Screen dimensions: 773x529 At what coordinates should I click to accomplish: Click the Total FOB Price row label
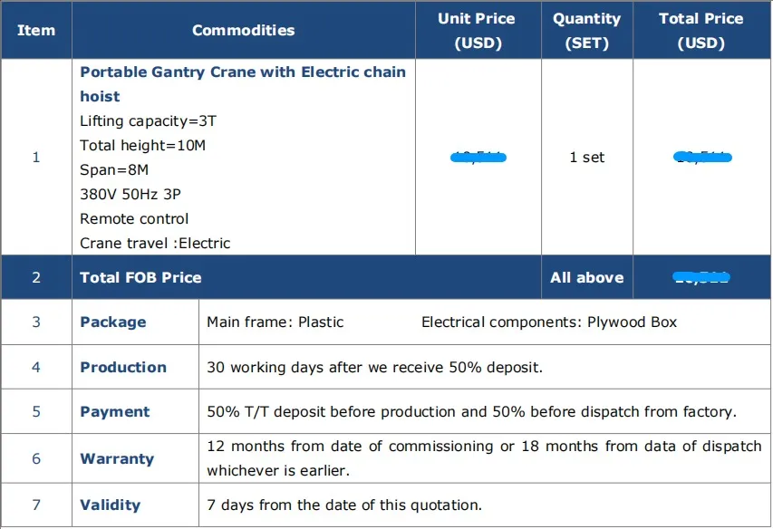(140, 277)
